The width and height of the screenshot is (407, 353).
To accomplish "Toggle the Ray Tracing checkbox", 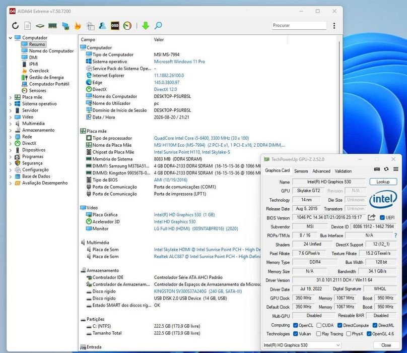I will (x=318, y=333).
